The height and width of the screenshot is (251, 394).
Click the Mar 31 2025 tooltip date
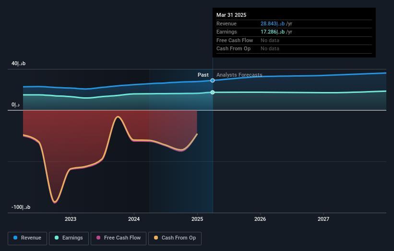[x=231, y=15]
